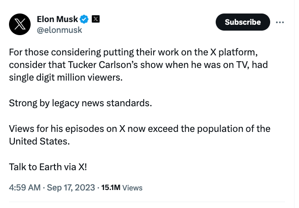Click the 'Strong by legacy news standards.' line
This screenshot has width=299, height=208.
pos(81,103)
